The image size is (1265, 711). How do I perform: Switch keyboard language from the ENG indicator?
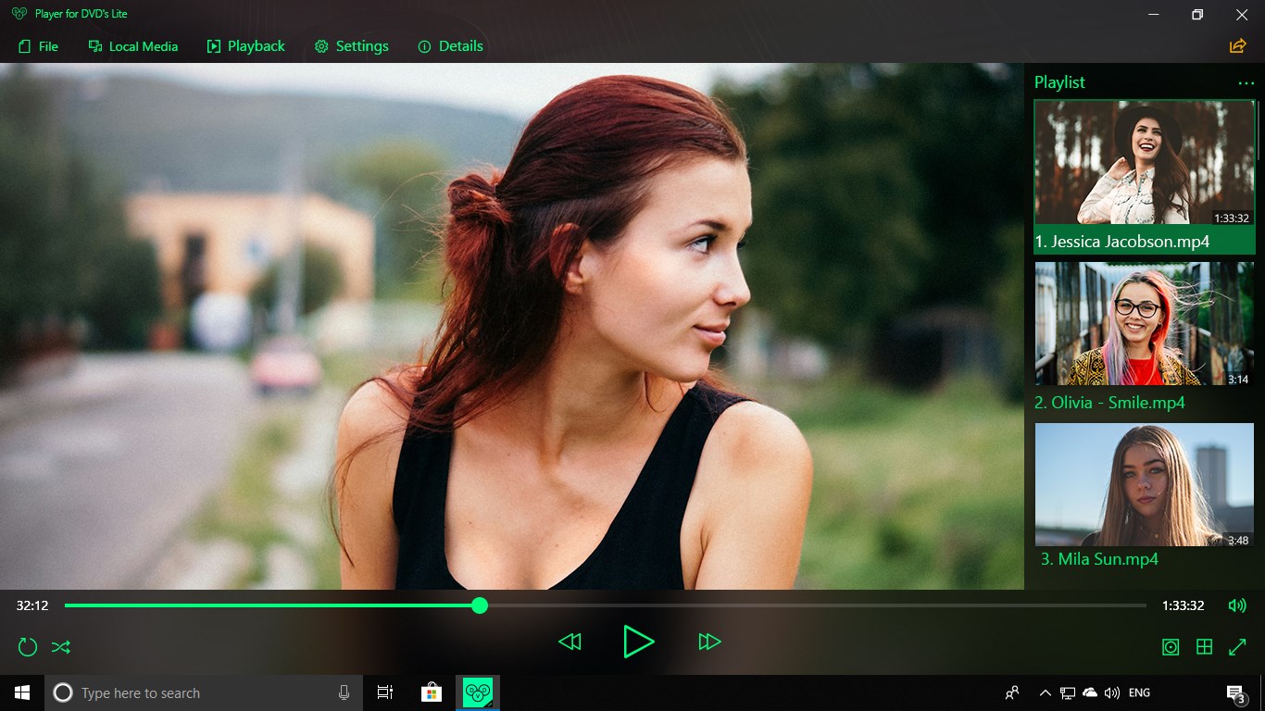click(1138, 692)
